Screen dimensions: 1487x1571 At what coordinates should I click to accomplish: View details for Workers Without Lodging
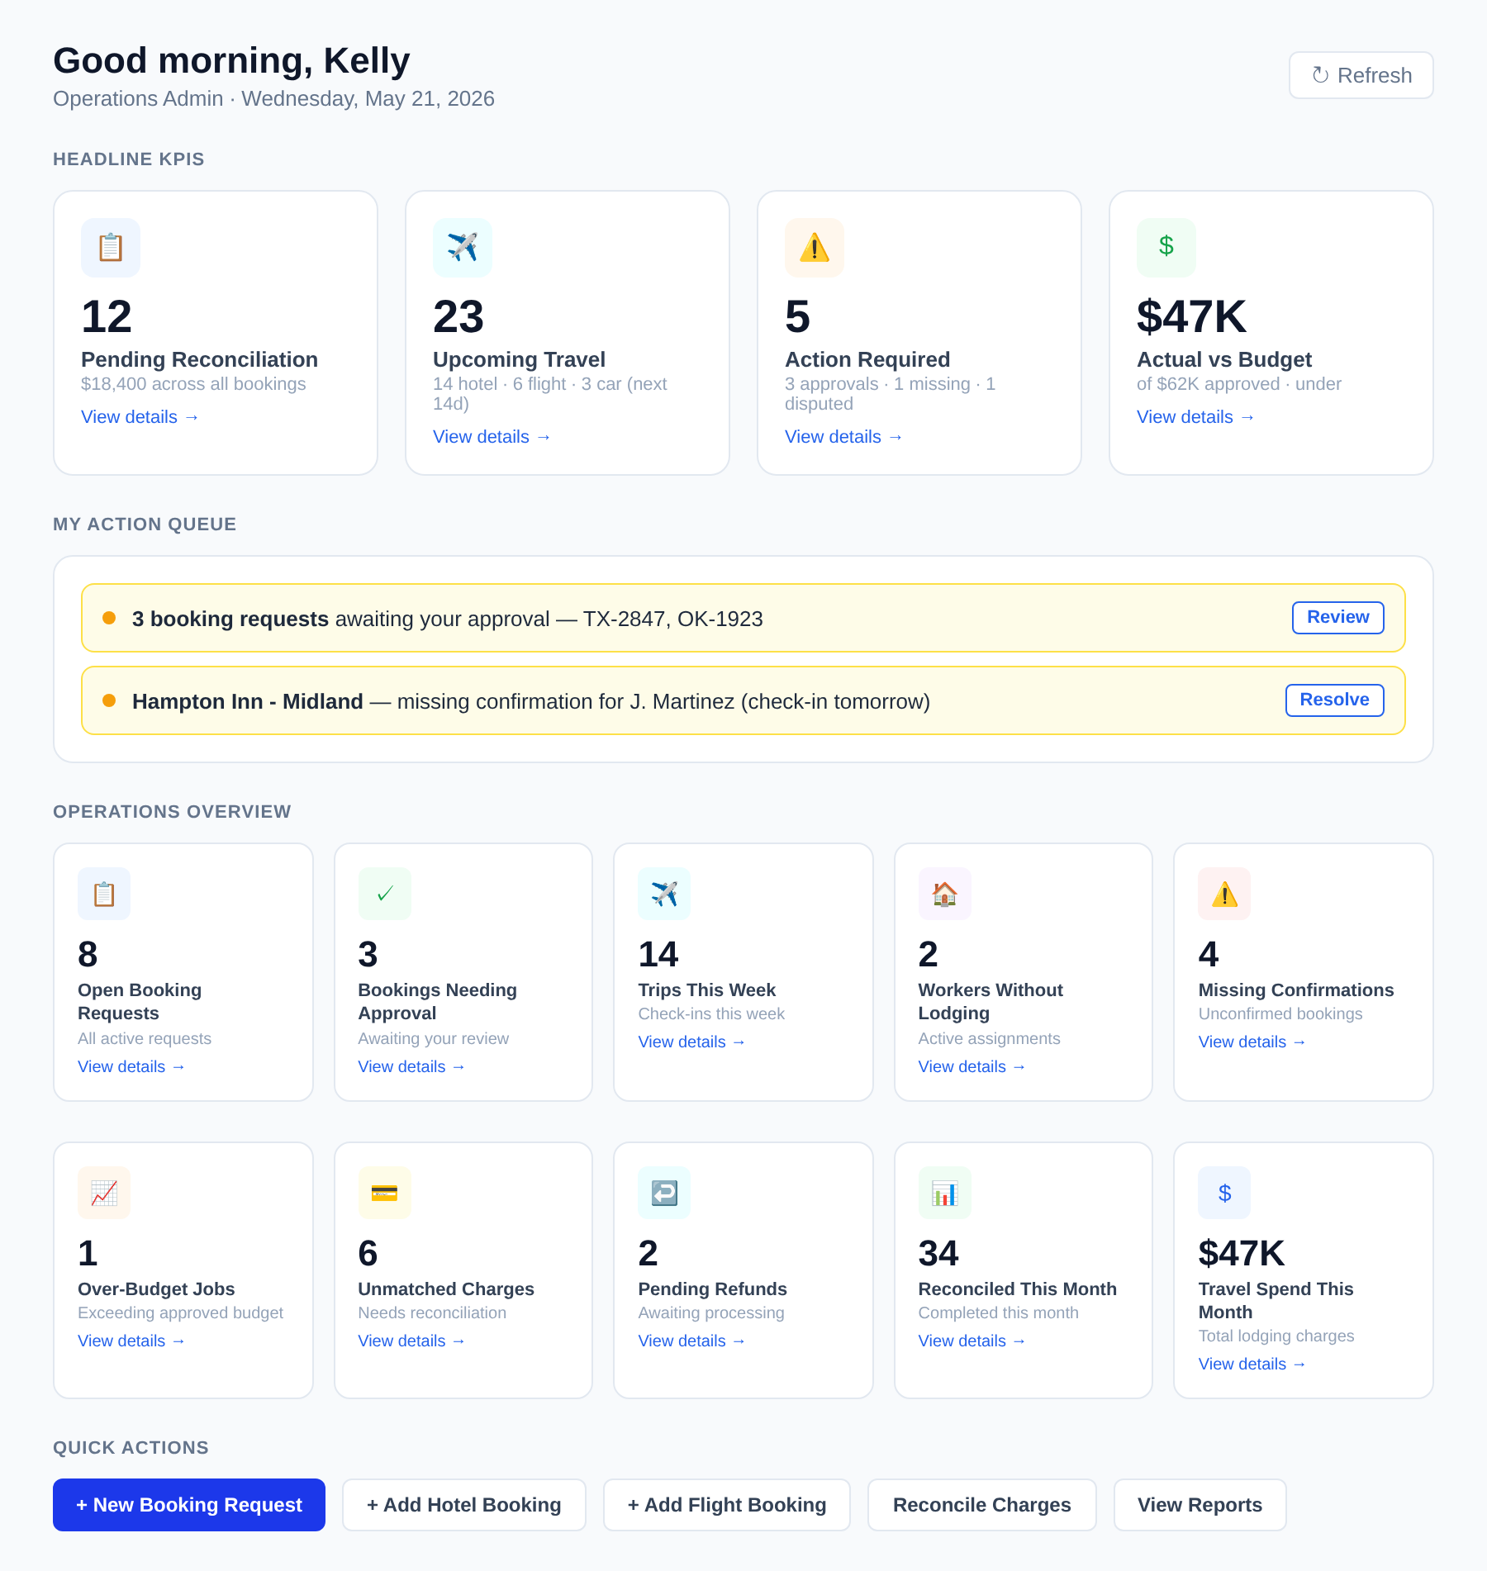pyautogui.click(x=972, y=1066)
